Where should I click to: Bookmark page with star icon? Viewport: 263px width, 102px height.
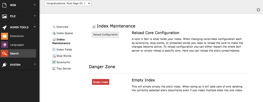pos(258,10)
